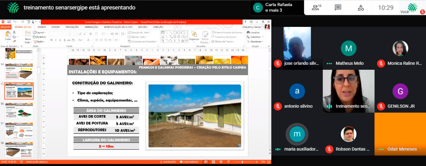Click Converter em SmartArt button
The image size is (426, 166).
point(143,41)
